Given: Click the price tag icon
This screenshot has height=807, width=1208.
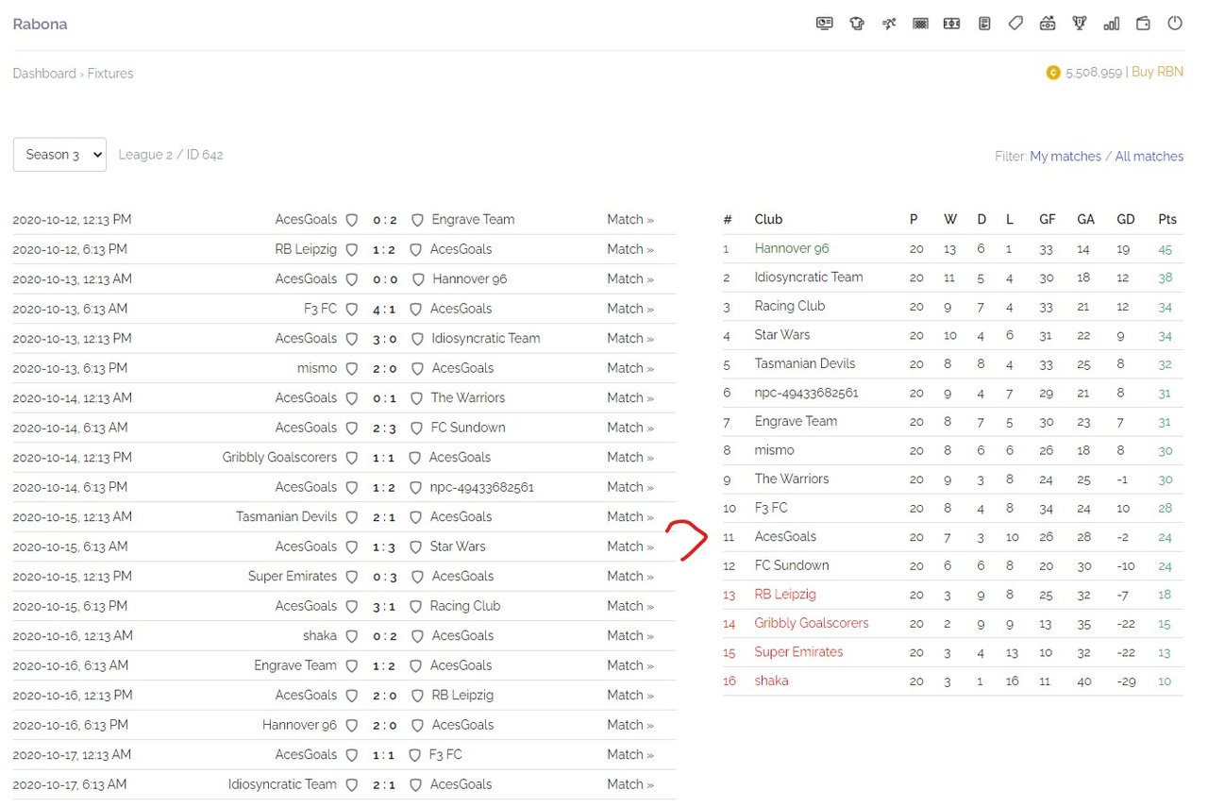Looking at the screenshot, I should 1015,24.
